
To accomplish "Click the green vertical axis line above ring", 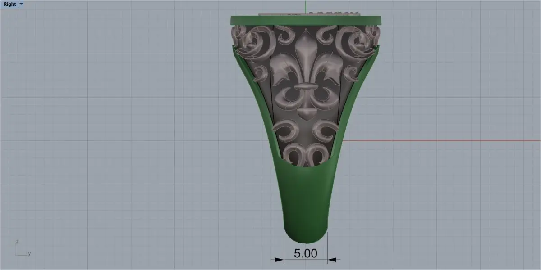I will 306,6.
